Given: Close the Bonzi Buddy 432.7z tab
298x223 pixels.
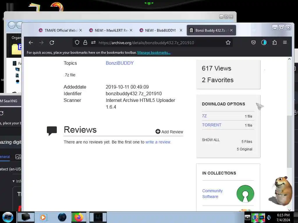Looking at the screenshot, I should [231, 30].
